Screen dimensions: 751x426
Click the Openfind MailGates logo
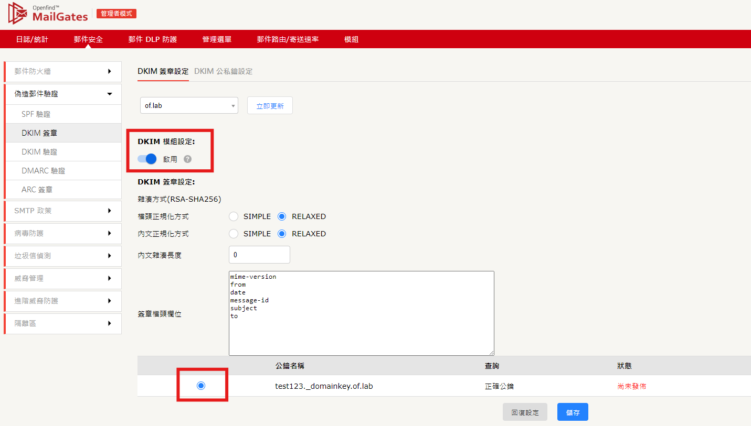click(x=47, y=14)
